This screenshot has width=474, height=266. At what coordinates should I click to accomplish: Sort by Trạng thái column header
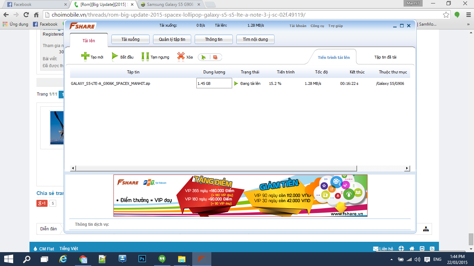250,72
